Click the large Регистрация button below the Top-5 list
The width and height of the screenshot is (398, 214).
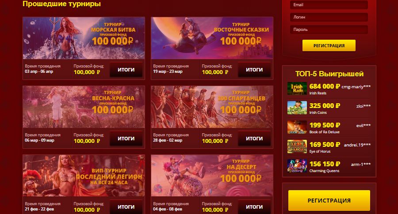pos(329,201)
